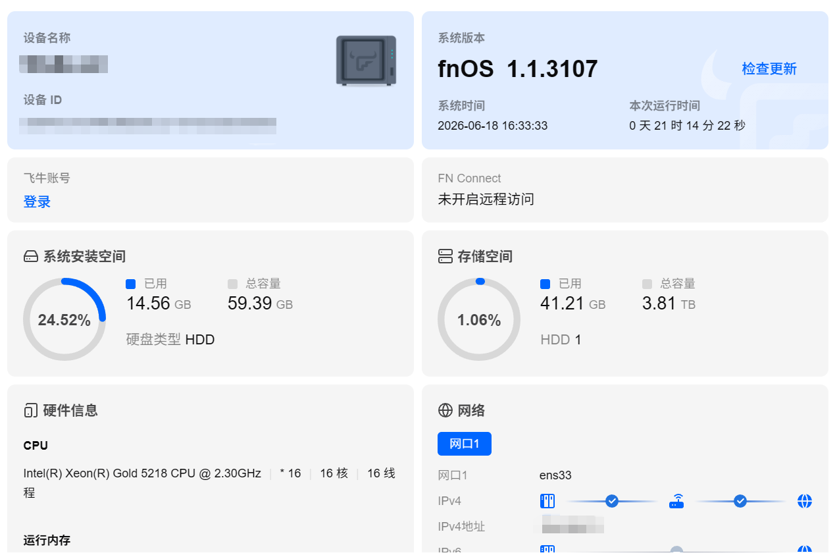Click the CPU heading label
The width and height of the screenshot is (837, 559).
pyautogui.click(x=36, y=446)
